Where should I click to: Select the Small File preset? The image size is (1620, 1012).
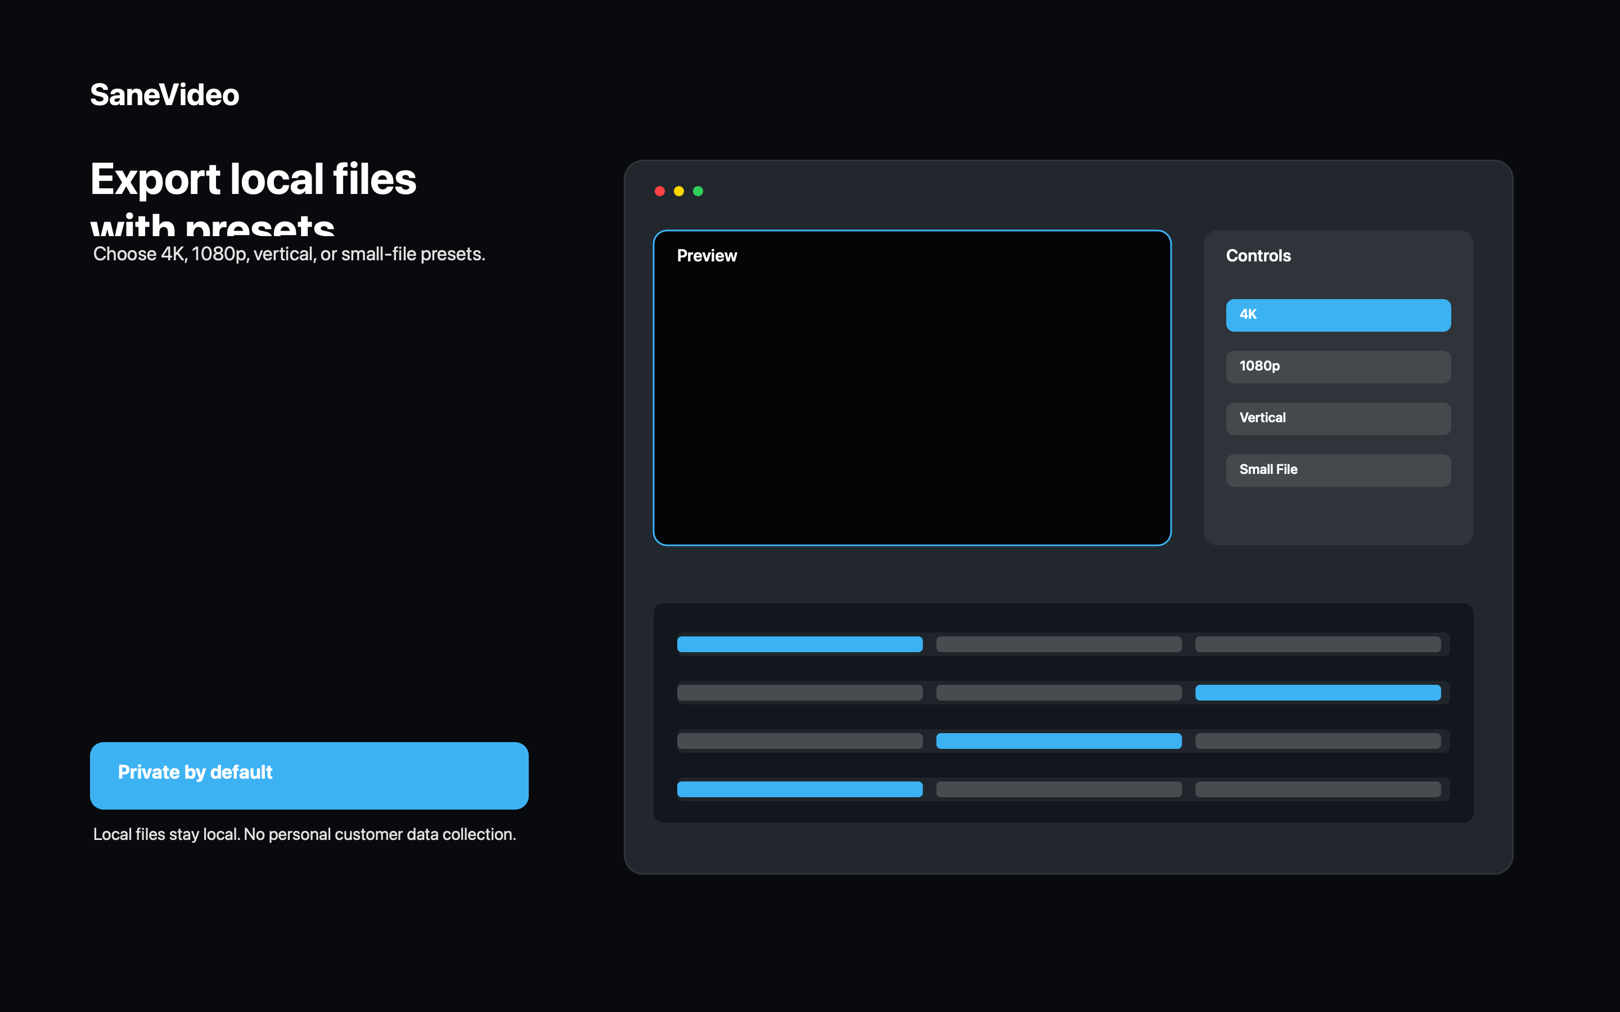[1338, 471]
